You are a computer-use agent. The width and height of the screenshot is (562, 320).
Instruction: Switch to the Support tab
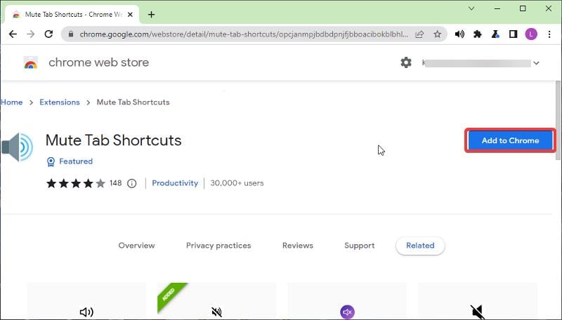(360, 246)
